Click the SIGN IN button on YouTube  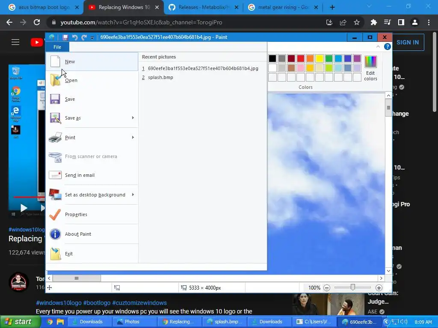pos(408,42)
